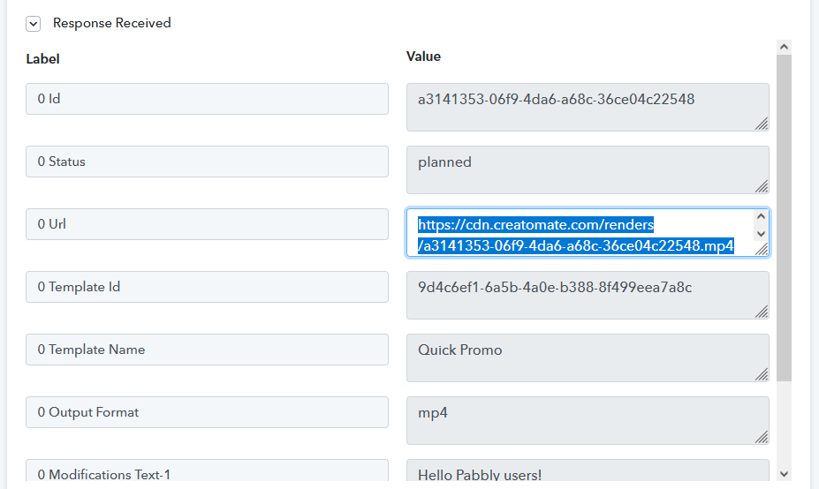Click the highlighted creatomate URL value
This screenshot has width=819, height=489.
[x=576, y=236]
